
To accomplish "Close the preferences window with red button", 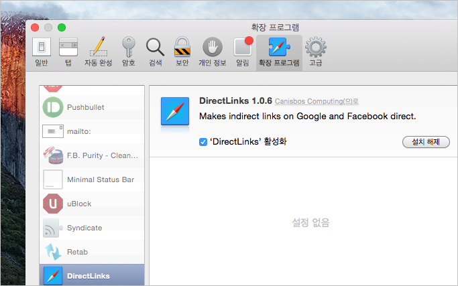I will (x=35, y=27).
